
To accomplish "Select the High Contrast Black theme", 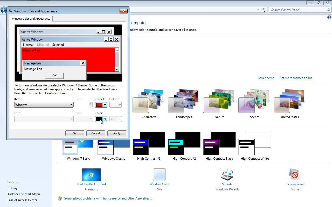I will click(219, 146).
